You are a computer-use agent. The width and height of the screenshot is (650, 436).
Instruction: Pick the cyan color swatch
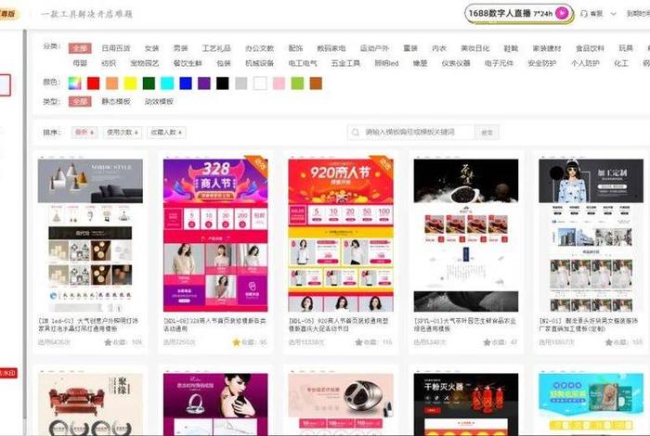coord(167,83)
